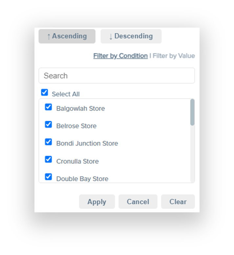Viewport: 234px width, 255px height.
Task: Click the Select All label text
Action: [x=66, y=94]
